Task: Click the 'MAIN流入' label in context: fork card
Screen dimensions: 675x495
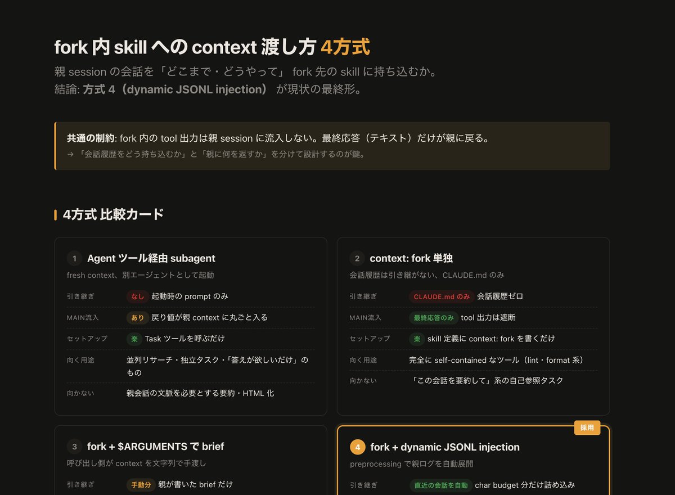Action: pyautogui.click(x=365, y=318)
